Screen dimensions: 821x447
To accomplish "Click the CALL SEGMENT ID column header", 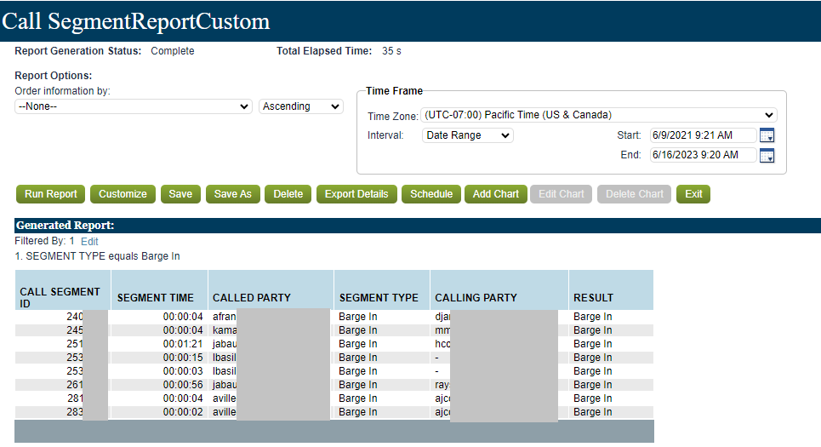I will (x=63, y=290).
